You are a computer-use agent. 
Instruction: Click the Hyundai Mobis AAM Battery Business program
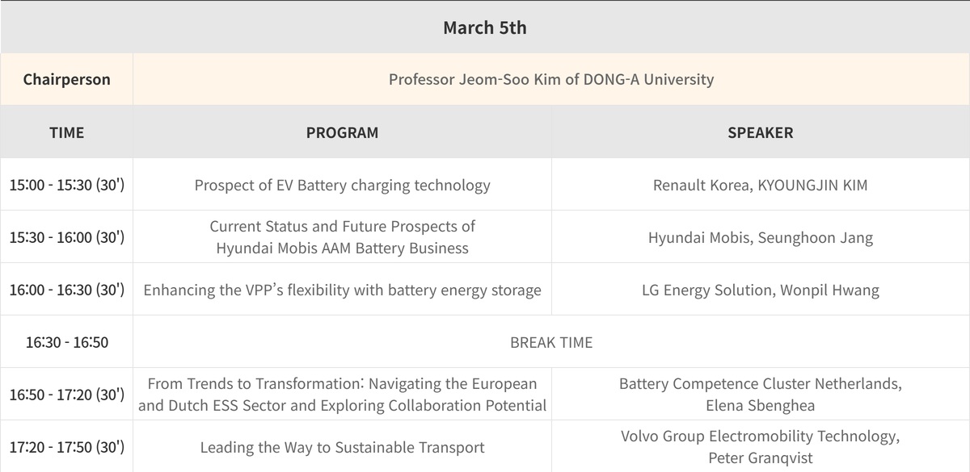342,237
